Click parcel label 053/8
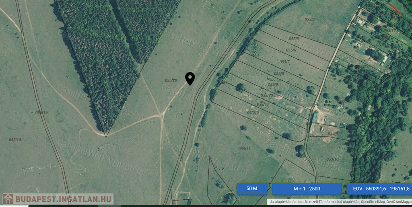The height and width of the screenshot is (207, 412). click(x=333, y=133)
